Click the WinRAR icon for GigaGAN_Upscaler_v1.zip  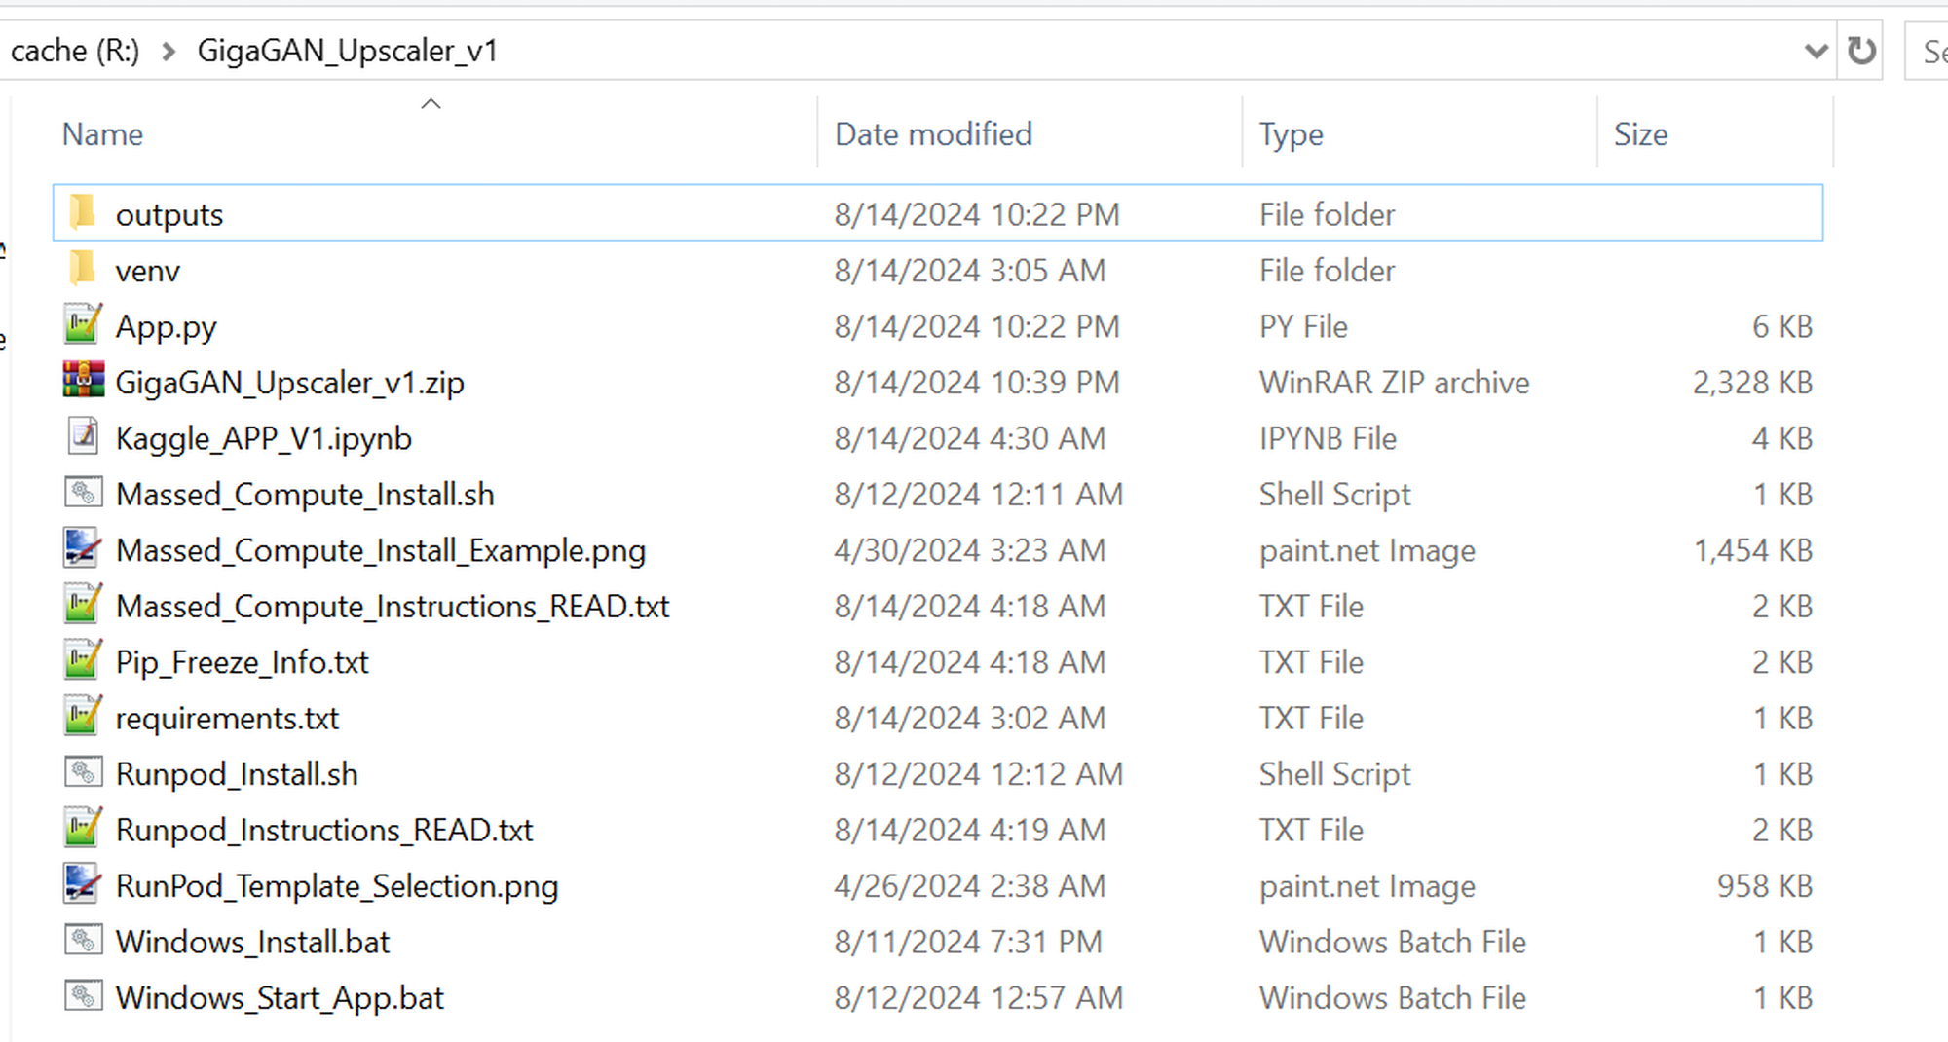coord(83,381)
